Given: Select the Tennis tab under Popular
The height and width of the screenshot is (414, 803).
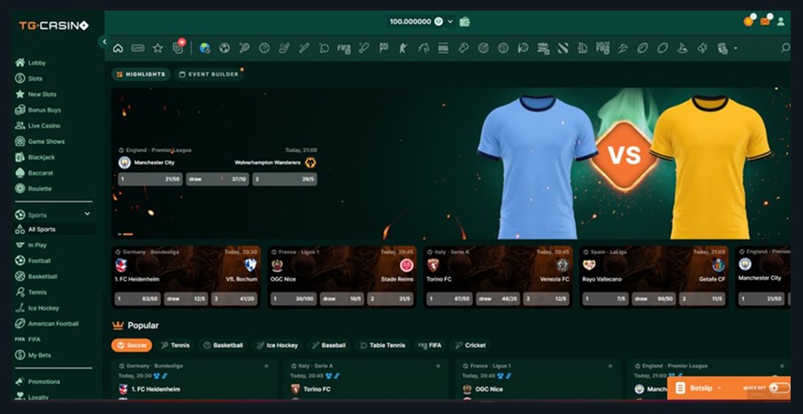Looking at the screenshot, I should 175,345.
